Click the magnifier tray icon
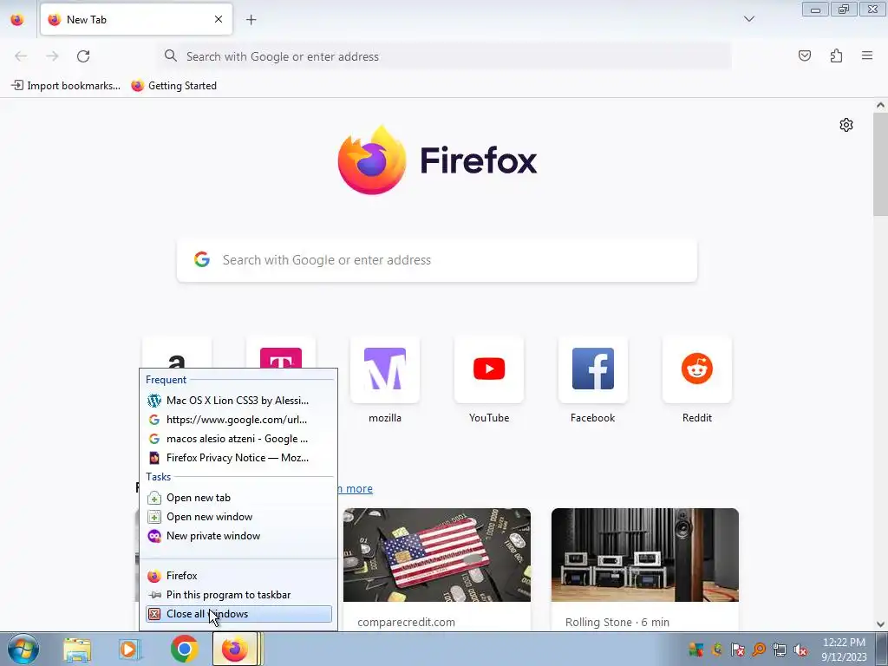The image size is (888, 666). [758, 650]
